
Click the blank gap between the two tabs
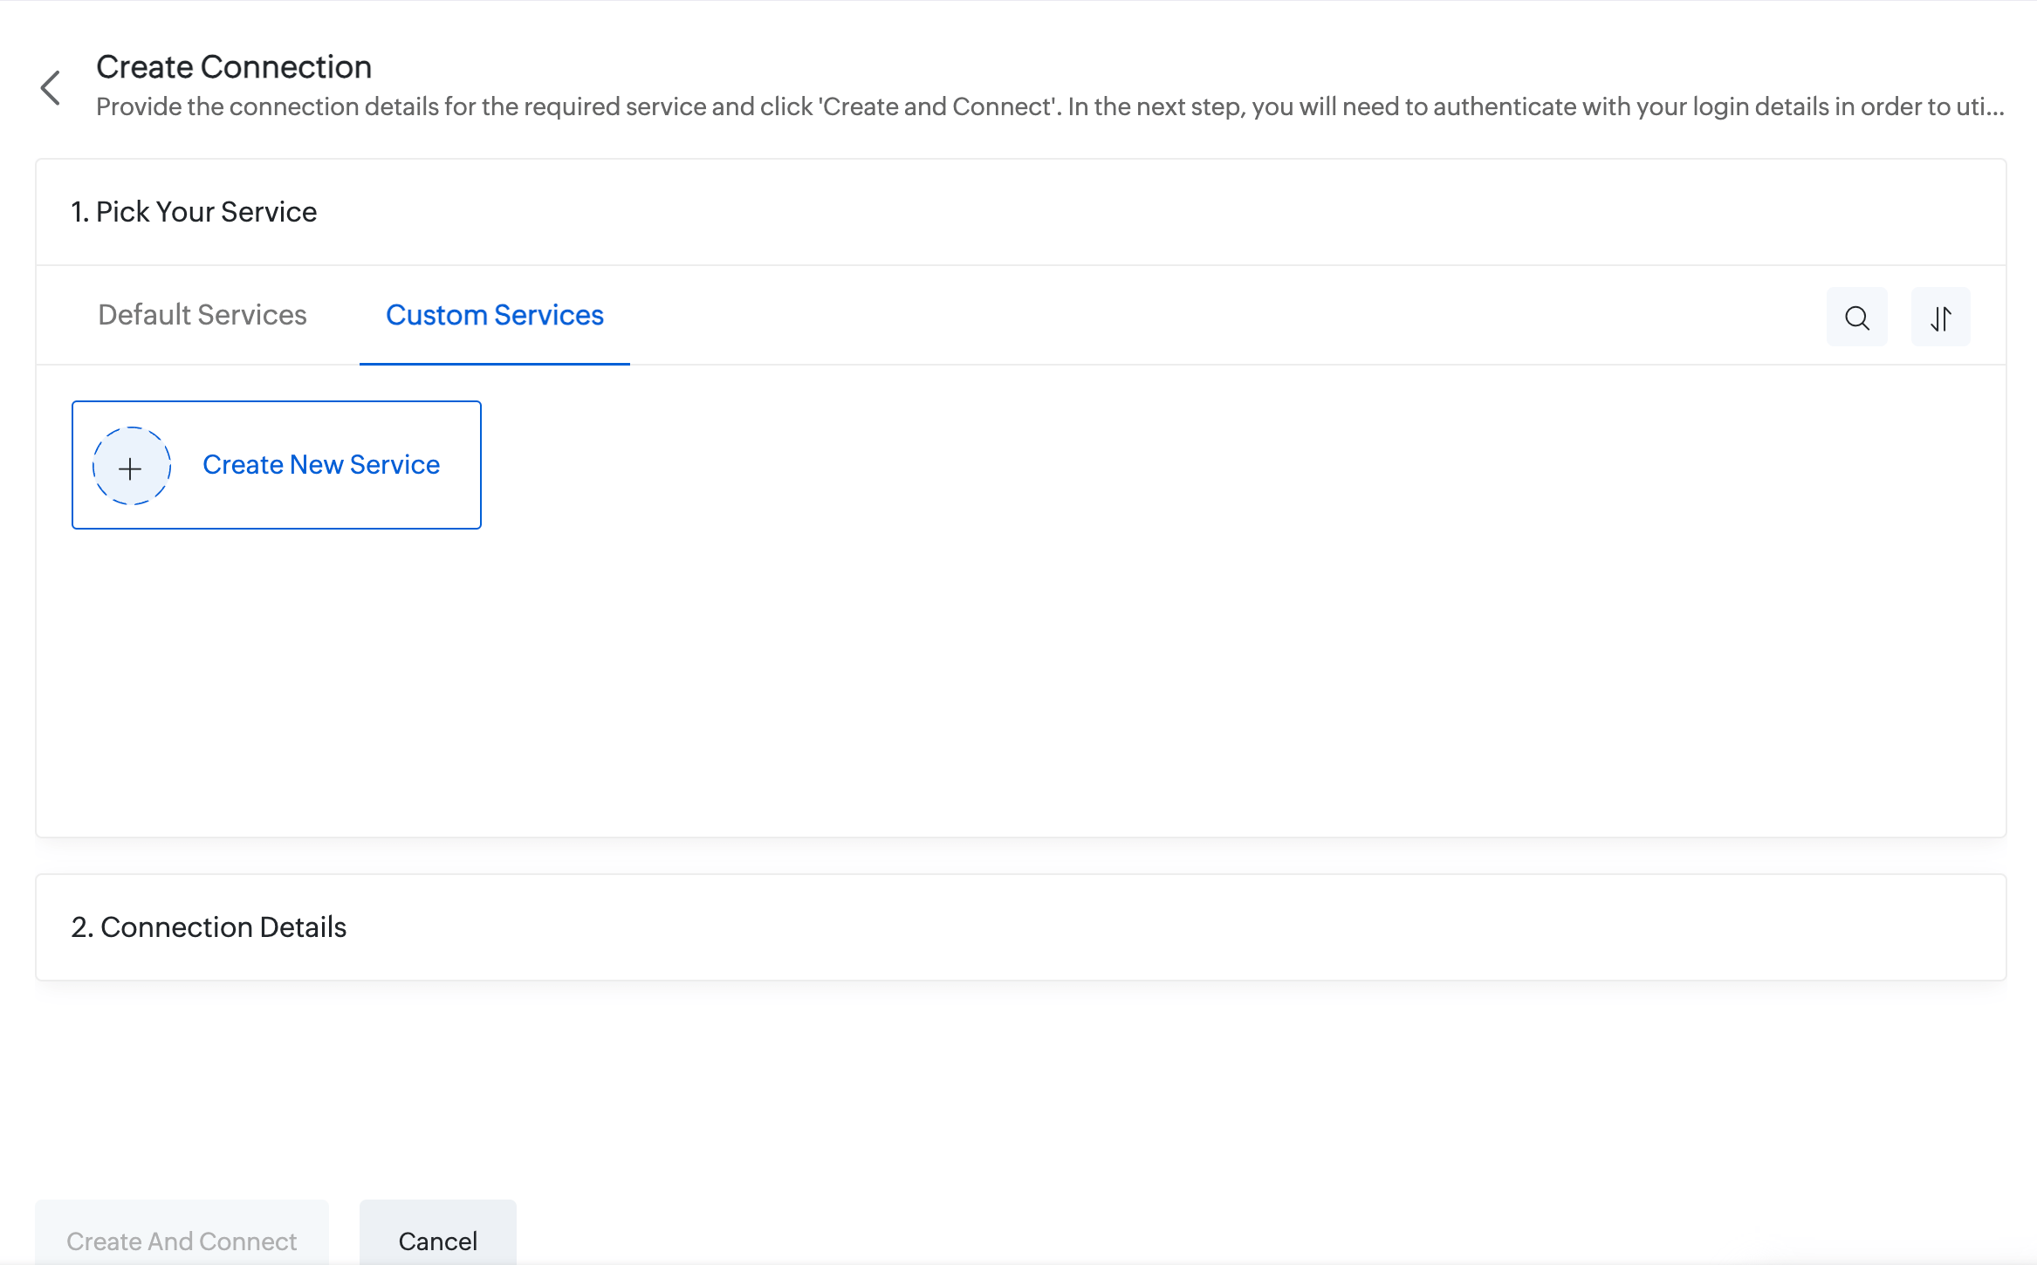point(346,315)
